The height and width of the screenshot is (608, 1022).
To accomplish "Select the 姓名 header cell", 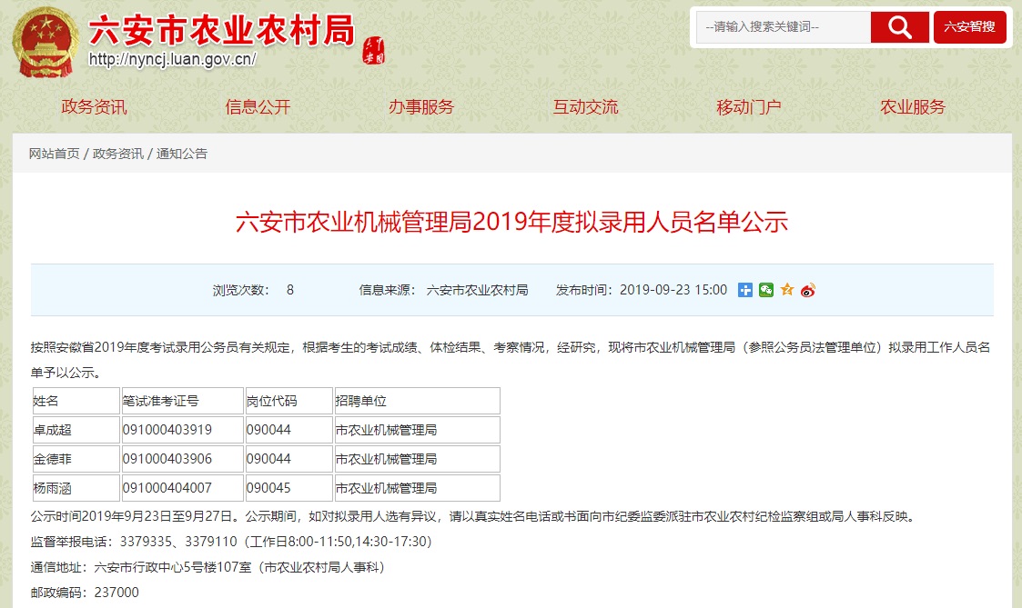I will point(76,401).
